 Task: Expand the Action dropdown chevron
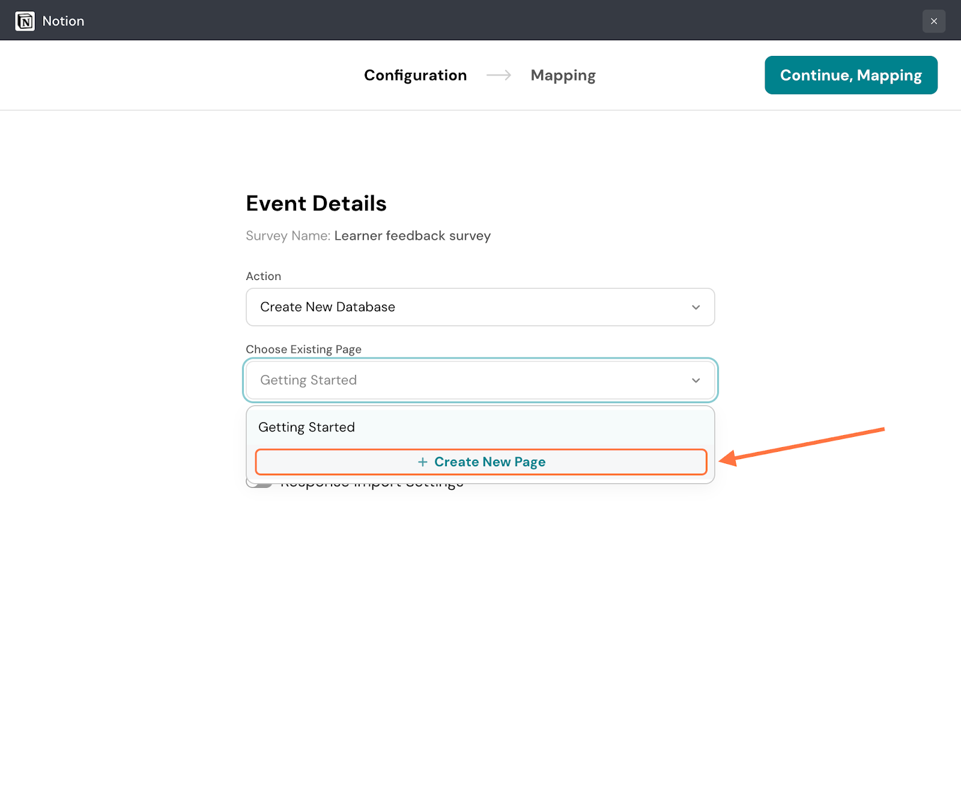696,307
